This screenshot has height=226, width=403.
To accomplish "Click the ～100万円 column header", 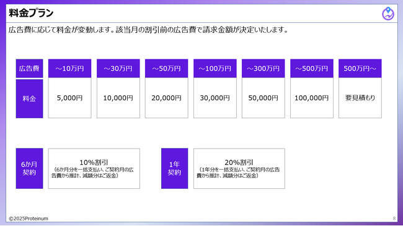I will click(215, 69).
